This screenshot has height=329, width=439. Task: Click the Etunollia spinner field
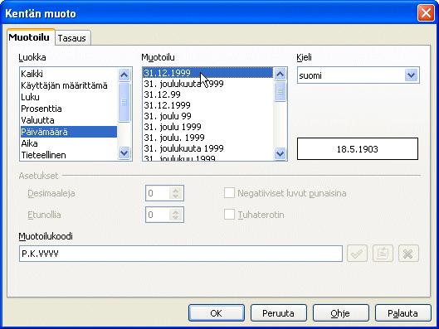pyautogui.click(x=164, y=215)
